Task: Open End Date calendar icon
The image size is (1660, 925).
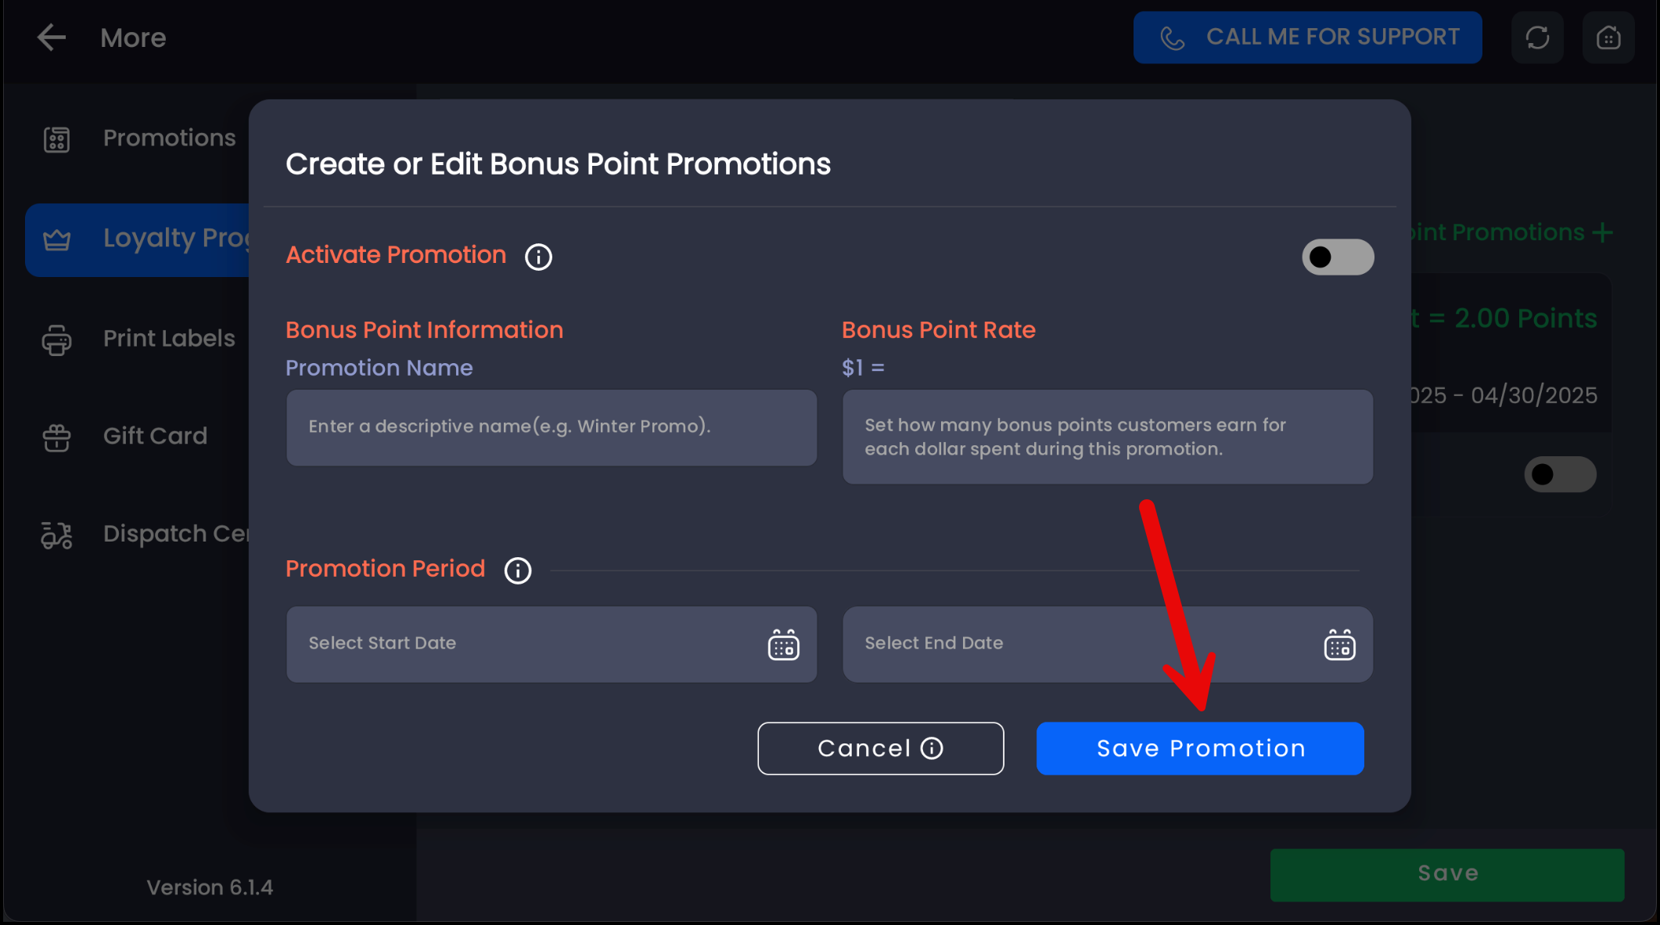Action: [1339, 645]
